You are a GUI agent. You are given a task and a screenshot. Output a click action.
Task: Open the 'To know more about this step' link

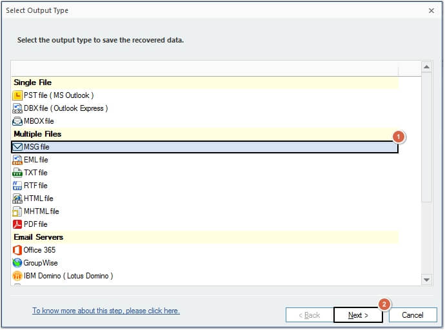pyautogui.click(x=106, y=311)
